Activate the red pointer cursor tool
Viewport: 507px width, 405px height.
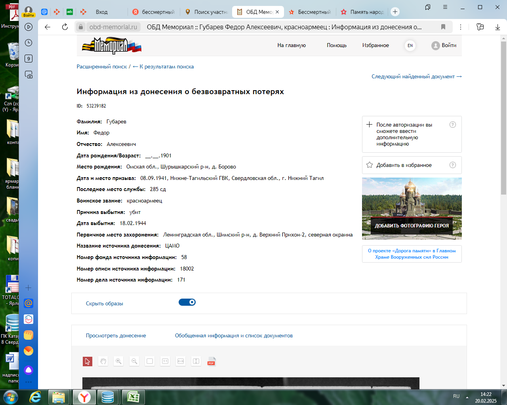tap(88, 361)
